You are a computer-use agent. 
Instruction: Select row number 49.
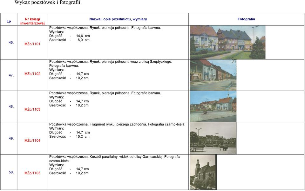11,138
